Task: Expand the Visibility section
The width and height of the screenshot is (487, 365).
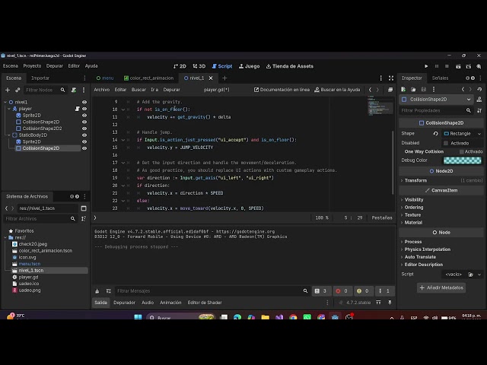Action: point(414,199)
